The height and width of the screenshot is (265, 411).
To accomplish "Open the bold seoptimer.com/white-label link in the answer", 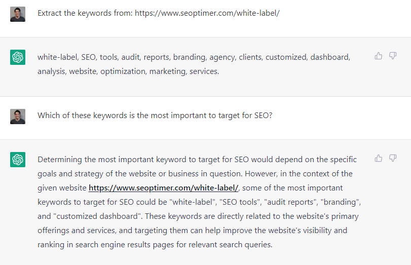I will pos(163,188).
